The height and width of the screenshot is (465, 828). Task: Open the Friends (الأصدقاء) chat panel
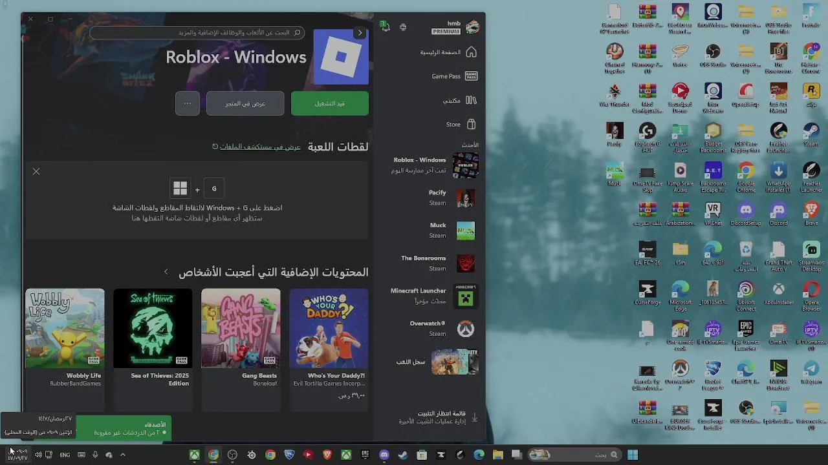pyautogui.click(x=124, y=428)
